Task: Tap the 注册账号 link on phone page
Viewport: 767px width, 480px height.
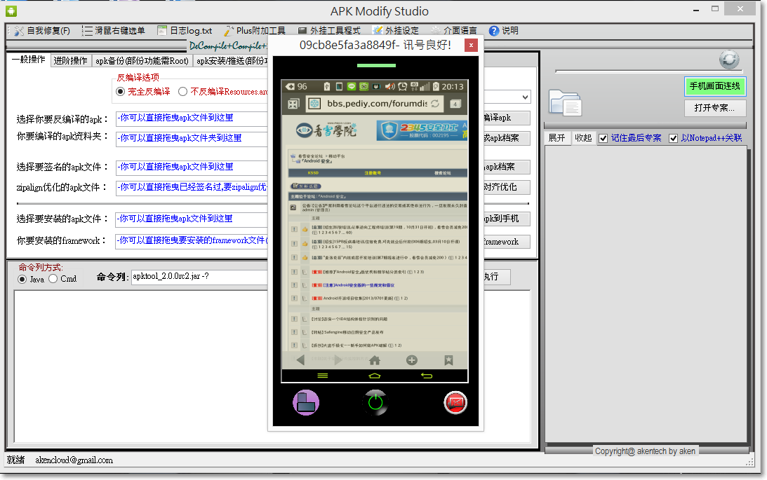Action: pos(373,173)
